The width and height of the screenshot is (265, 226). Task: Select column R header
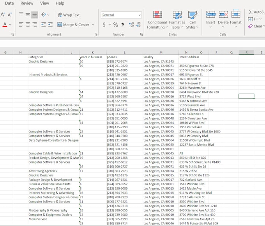(x=246, y=52)
